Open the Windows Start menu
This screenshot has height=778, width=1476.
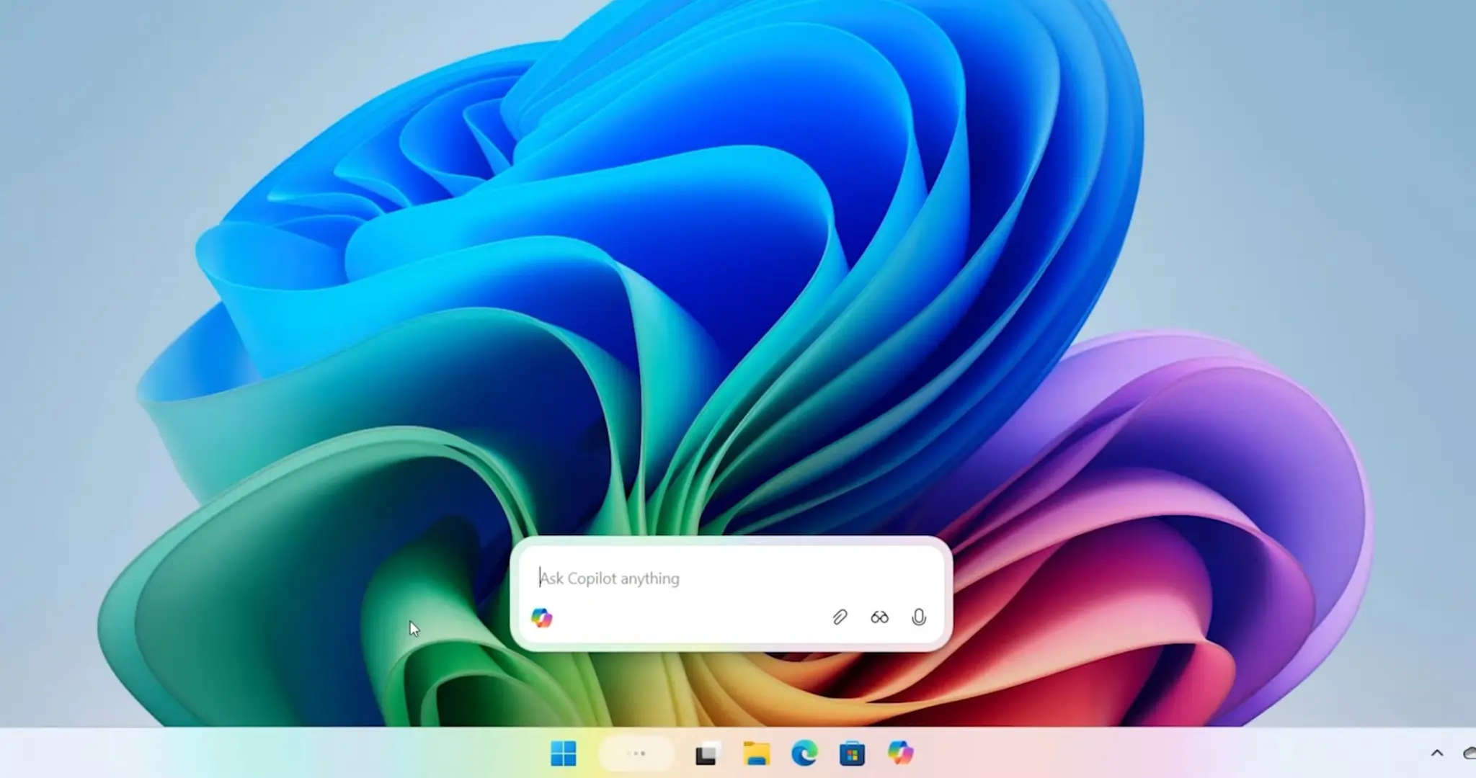tap(563, 754)
